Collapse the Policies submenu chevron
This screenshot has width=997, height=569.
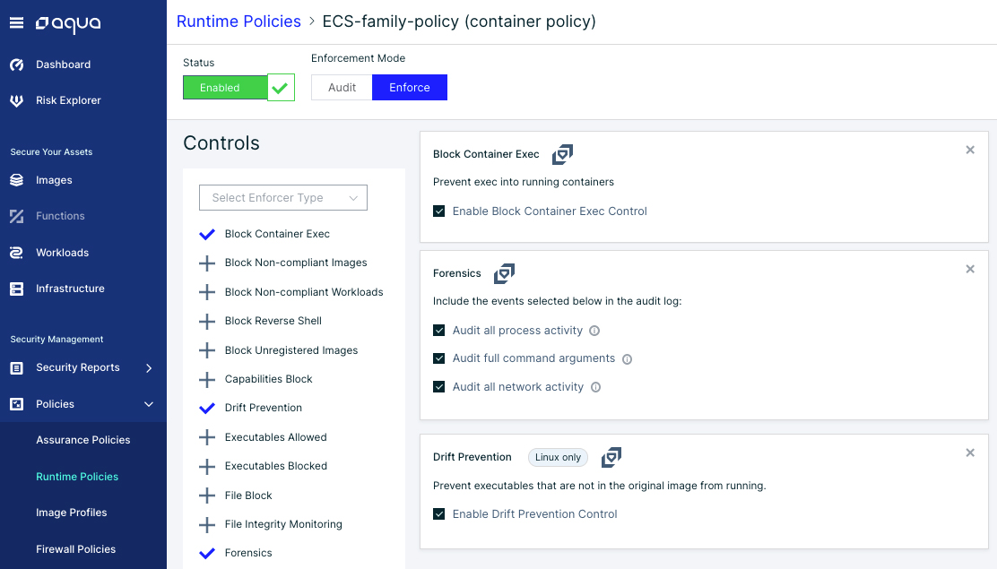coord(149,404)
